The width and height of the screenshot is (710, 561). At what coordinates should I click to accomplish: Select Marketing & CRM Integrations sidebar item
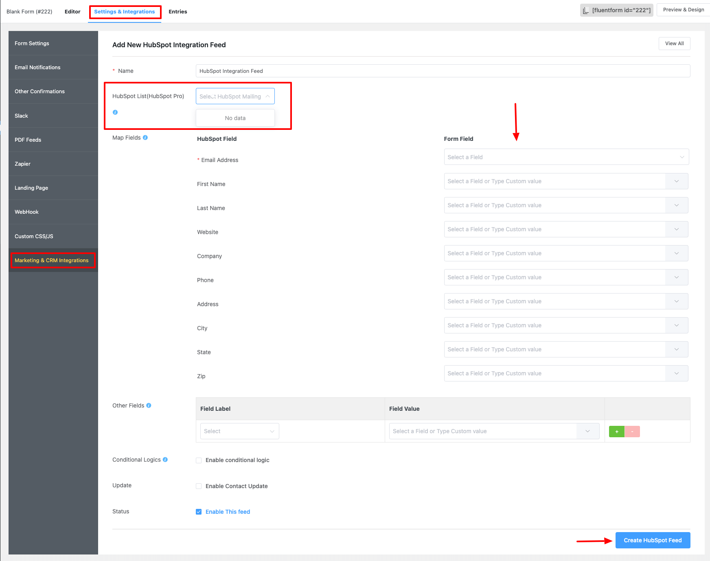pyautogui.click(x=53, y=260)
